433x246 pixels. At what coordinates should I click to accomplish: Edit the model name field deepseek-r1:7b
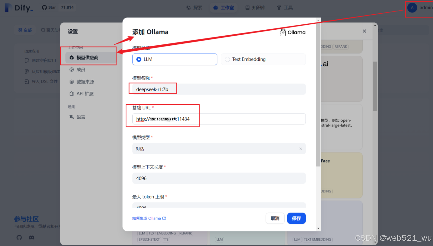pos(219,89)
